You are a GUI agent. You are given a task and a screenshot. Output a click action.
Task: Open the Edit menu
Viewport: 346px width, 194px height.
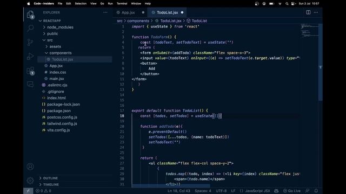click(69, 4)
